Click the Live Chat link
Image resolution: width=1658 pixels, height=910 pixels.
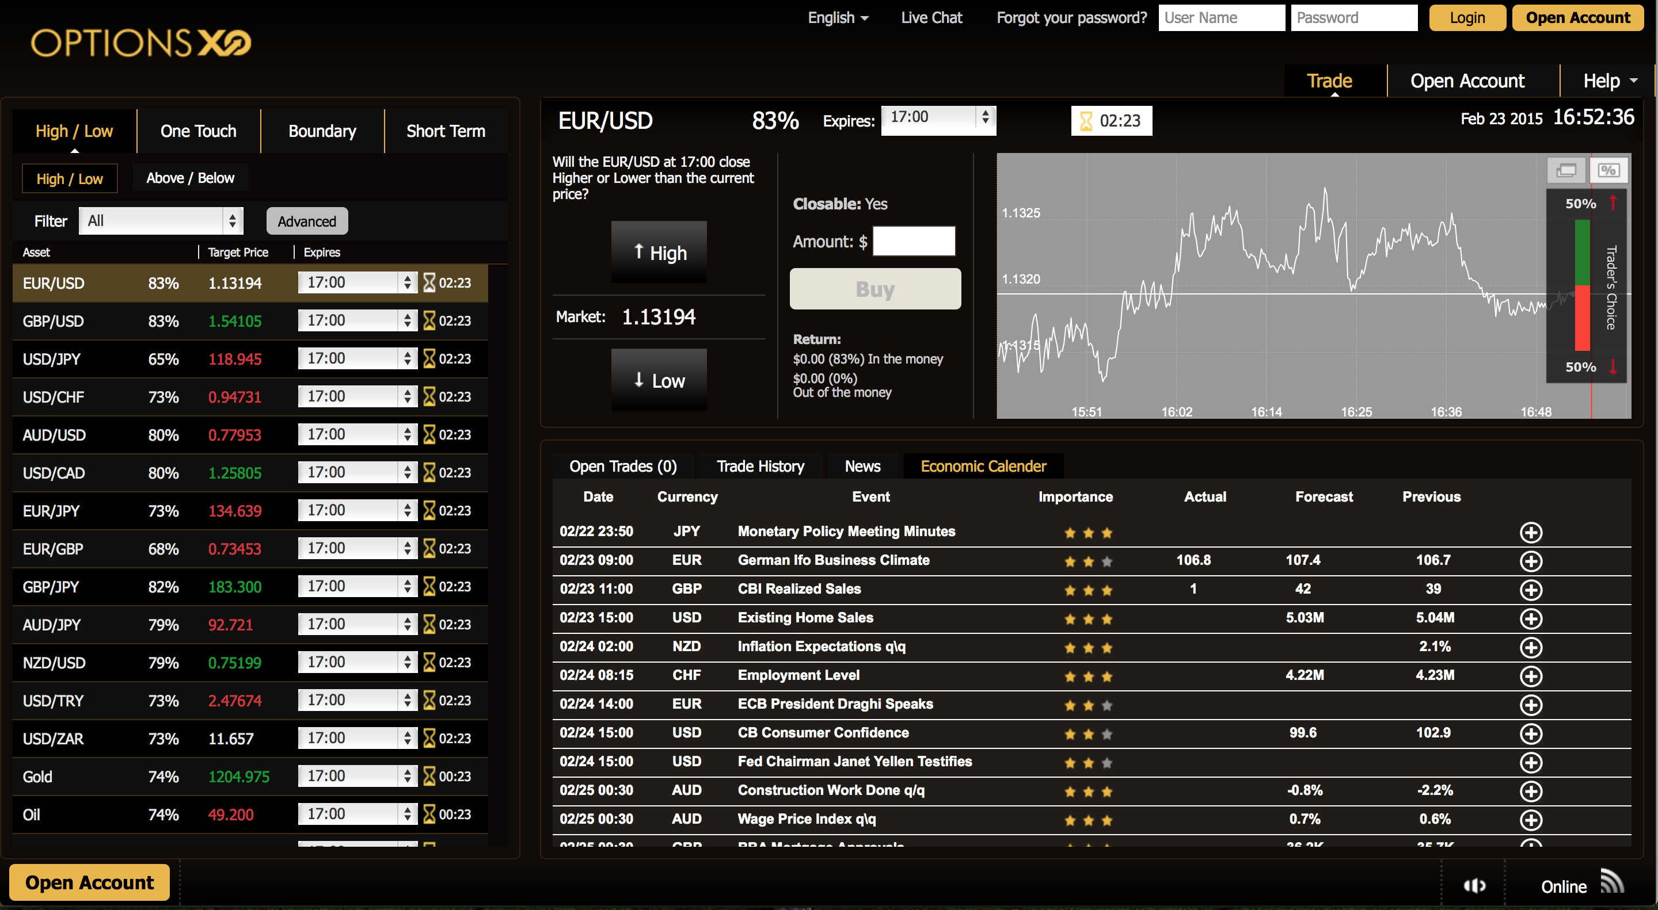[x=931, y=18]
